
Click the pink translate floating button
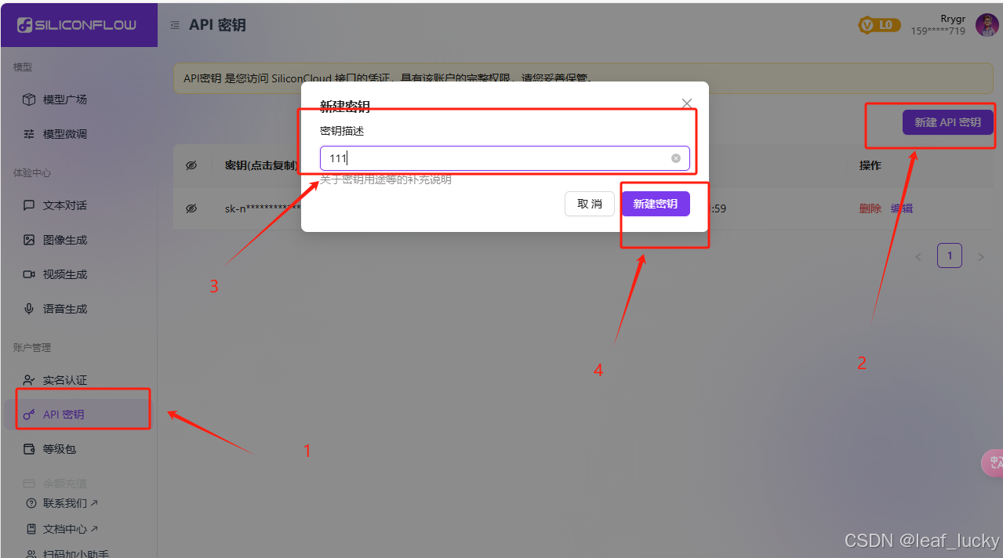coord(994,462)
